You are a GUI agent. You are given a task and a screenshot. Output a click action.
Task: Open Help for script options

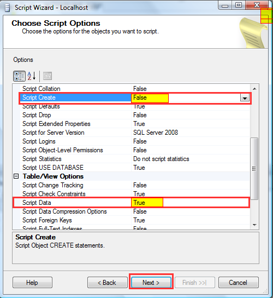point(32,283)
